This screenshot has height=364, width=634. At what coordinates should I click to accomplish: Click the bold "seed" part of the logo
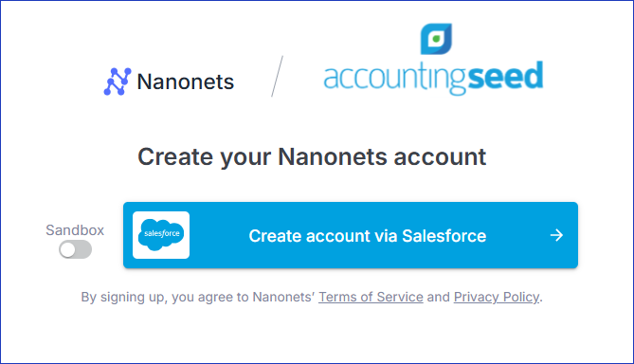(505, 76)
